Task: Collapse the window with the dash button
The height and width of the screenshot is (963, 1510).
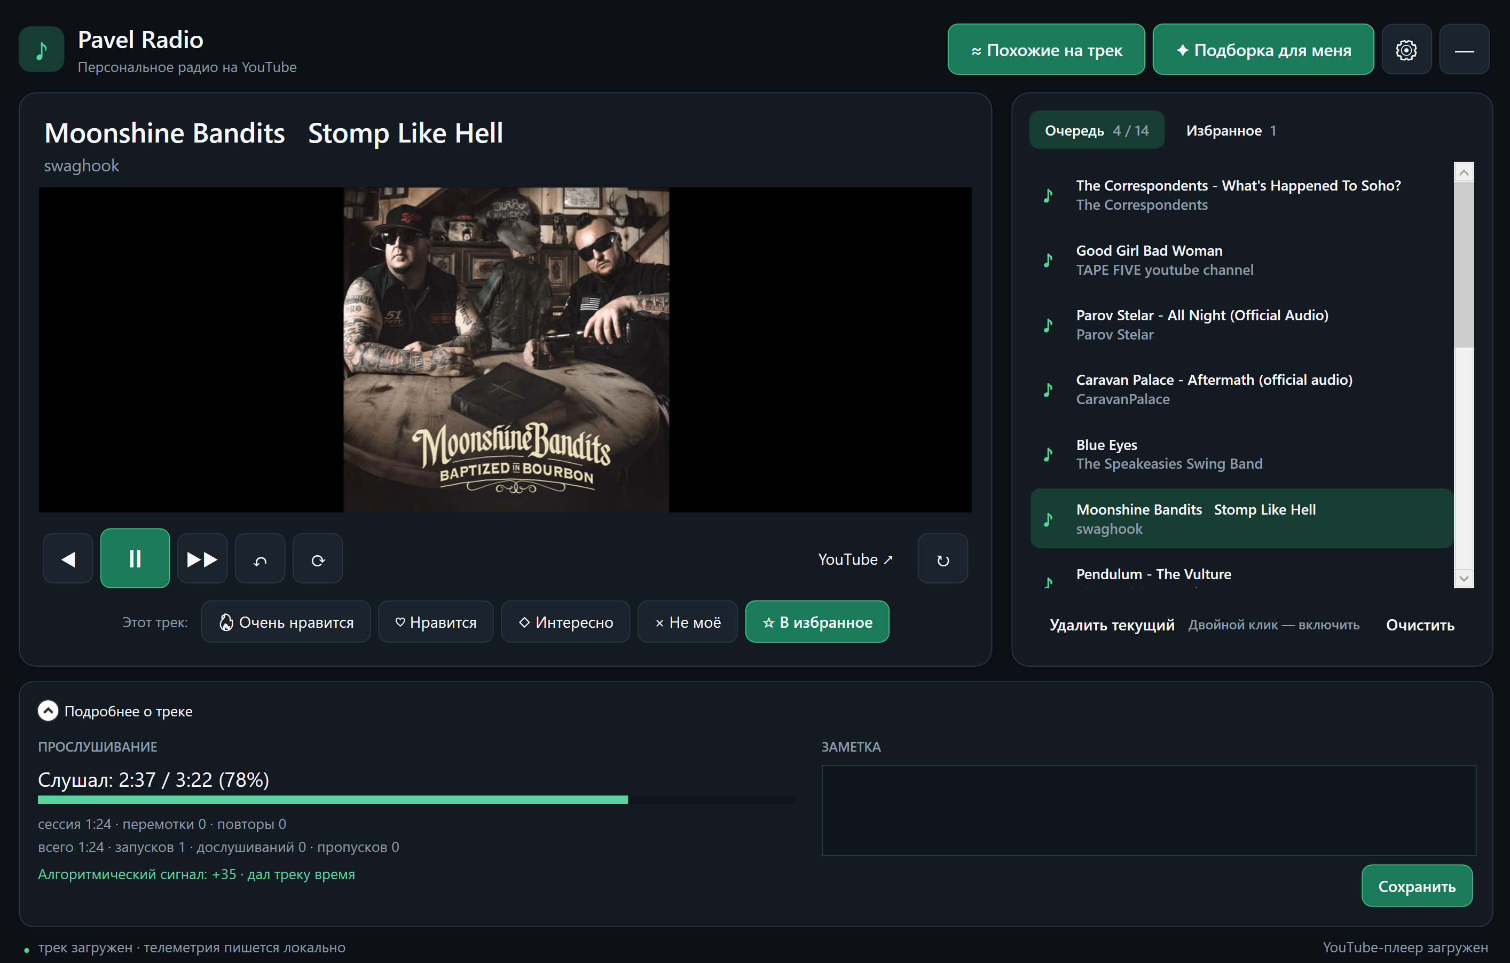Action: (1464, 50)
